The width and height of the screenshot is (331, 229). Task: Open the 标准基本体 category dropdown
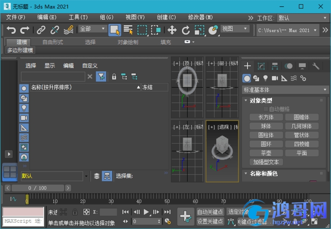click(285, 90)
